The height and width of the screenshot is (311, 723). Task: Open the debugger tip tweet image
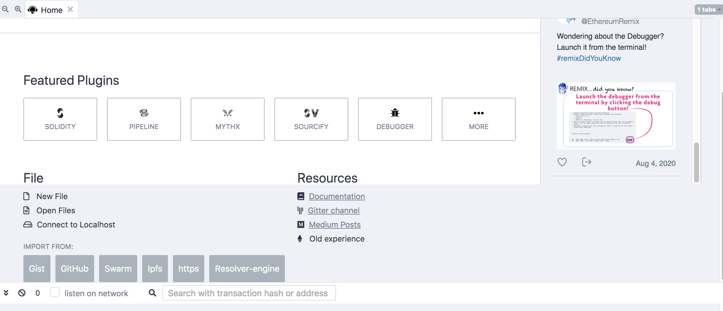click(x=616, y=116)
